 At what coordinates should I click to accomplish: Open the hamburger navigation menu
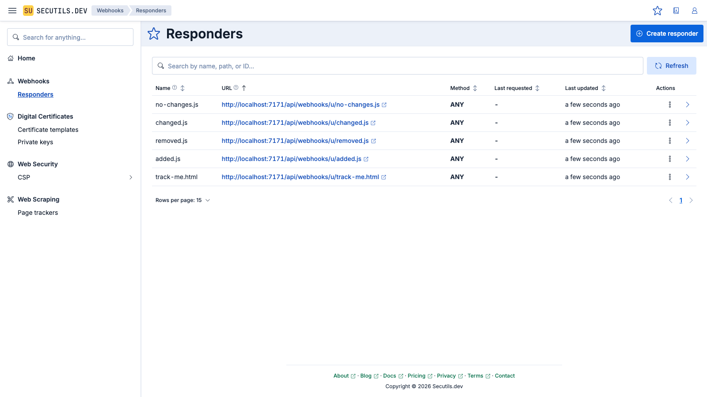click(12, 10)
